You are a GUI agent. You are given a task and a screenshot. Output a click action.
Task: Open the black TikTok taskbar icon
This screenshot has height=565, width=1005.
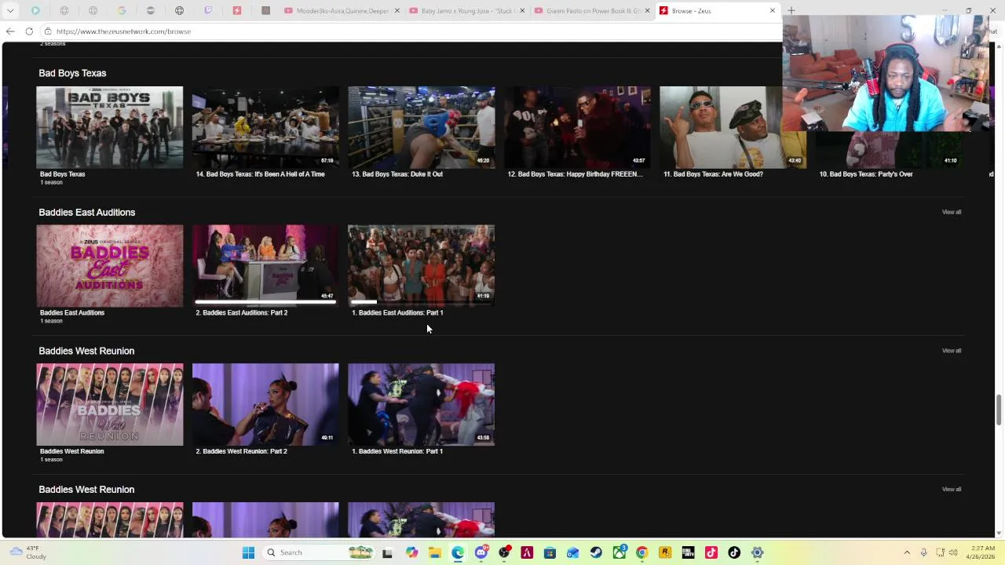coord(734,552)
